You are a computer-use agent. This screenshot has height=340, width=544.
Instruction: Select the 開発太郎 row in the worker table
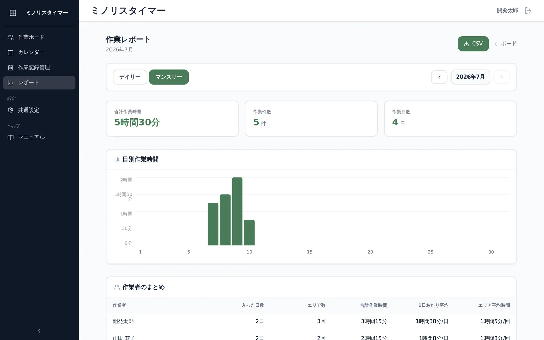pos(311,321)
